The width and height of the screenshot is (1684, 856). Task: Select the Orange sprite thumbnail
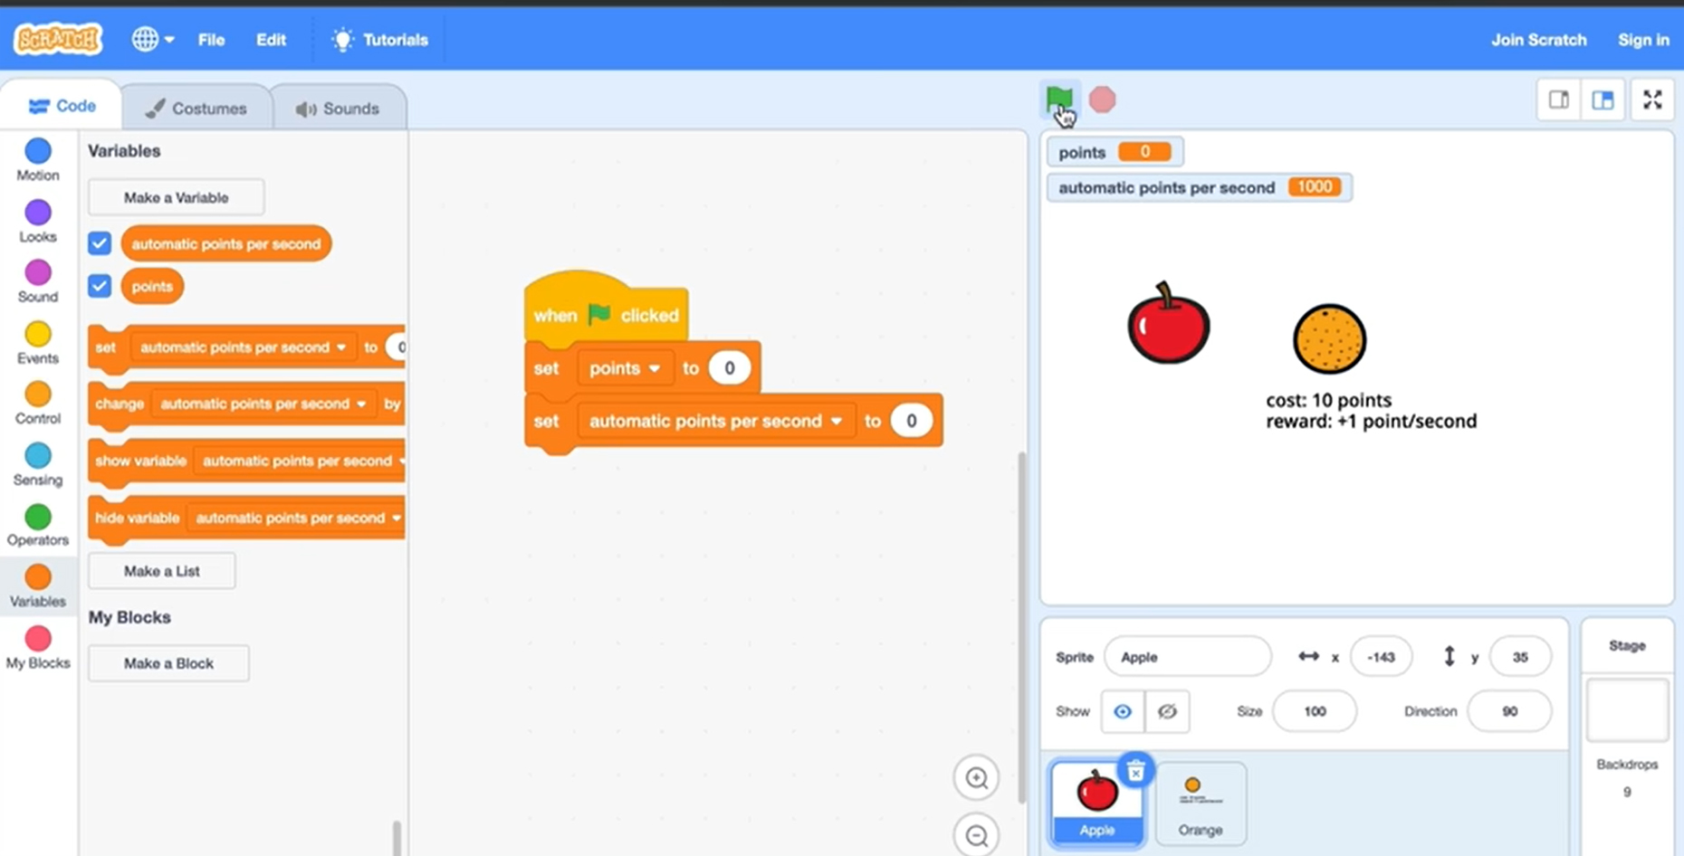tap(1201, 801)
